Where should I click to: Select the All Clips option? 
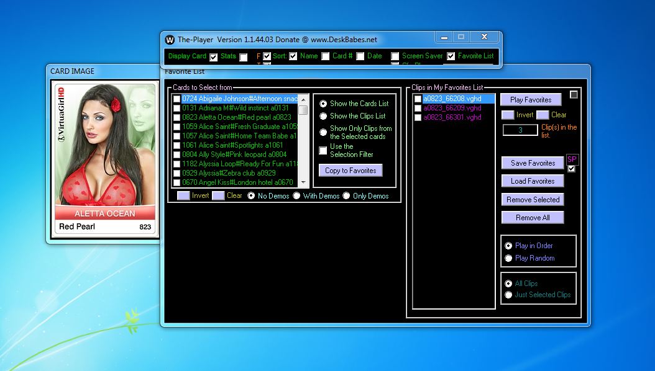click(508, 284)
